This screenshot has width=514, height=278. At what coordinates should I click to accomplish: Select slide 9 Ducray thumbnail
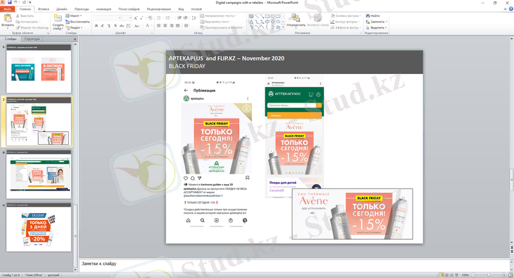(39, 227)
